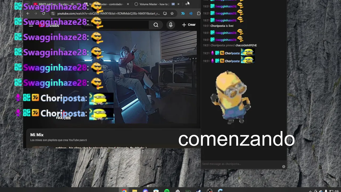The height and width of the screenshot is (192, 341).
Task: Open the chat emoji picker icon
Action: tap(283, 166)
